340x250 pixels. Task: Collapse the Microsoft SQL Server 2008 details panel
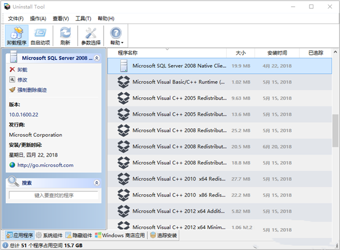97,58
